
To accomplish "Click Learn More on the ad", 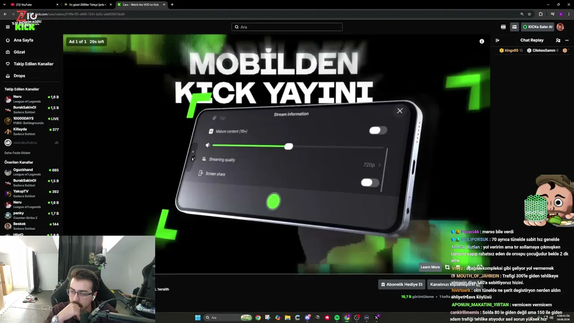I will [x=430, y=267].
